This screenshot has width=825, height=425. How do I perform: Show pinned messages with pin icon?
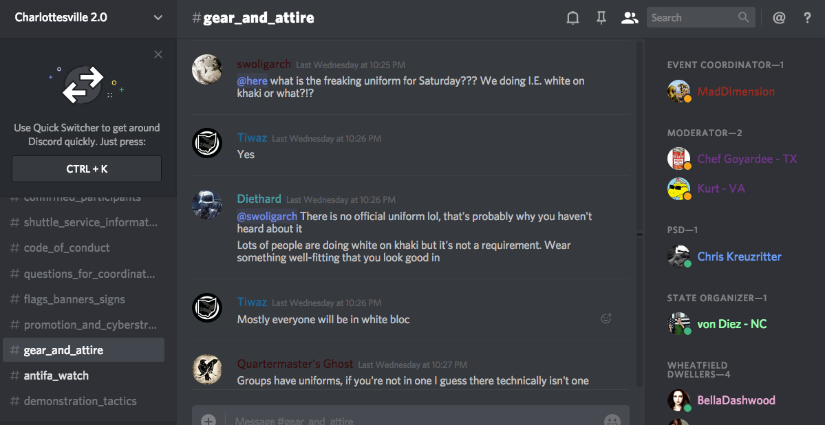click(x=601, y=18)
